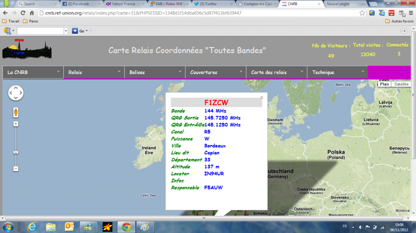
Task: Open Chrome from the taskbar
Action: pyautogui.click(x=126, y=227)
